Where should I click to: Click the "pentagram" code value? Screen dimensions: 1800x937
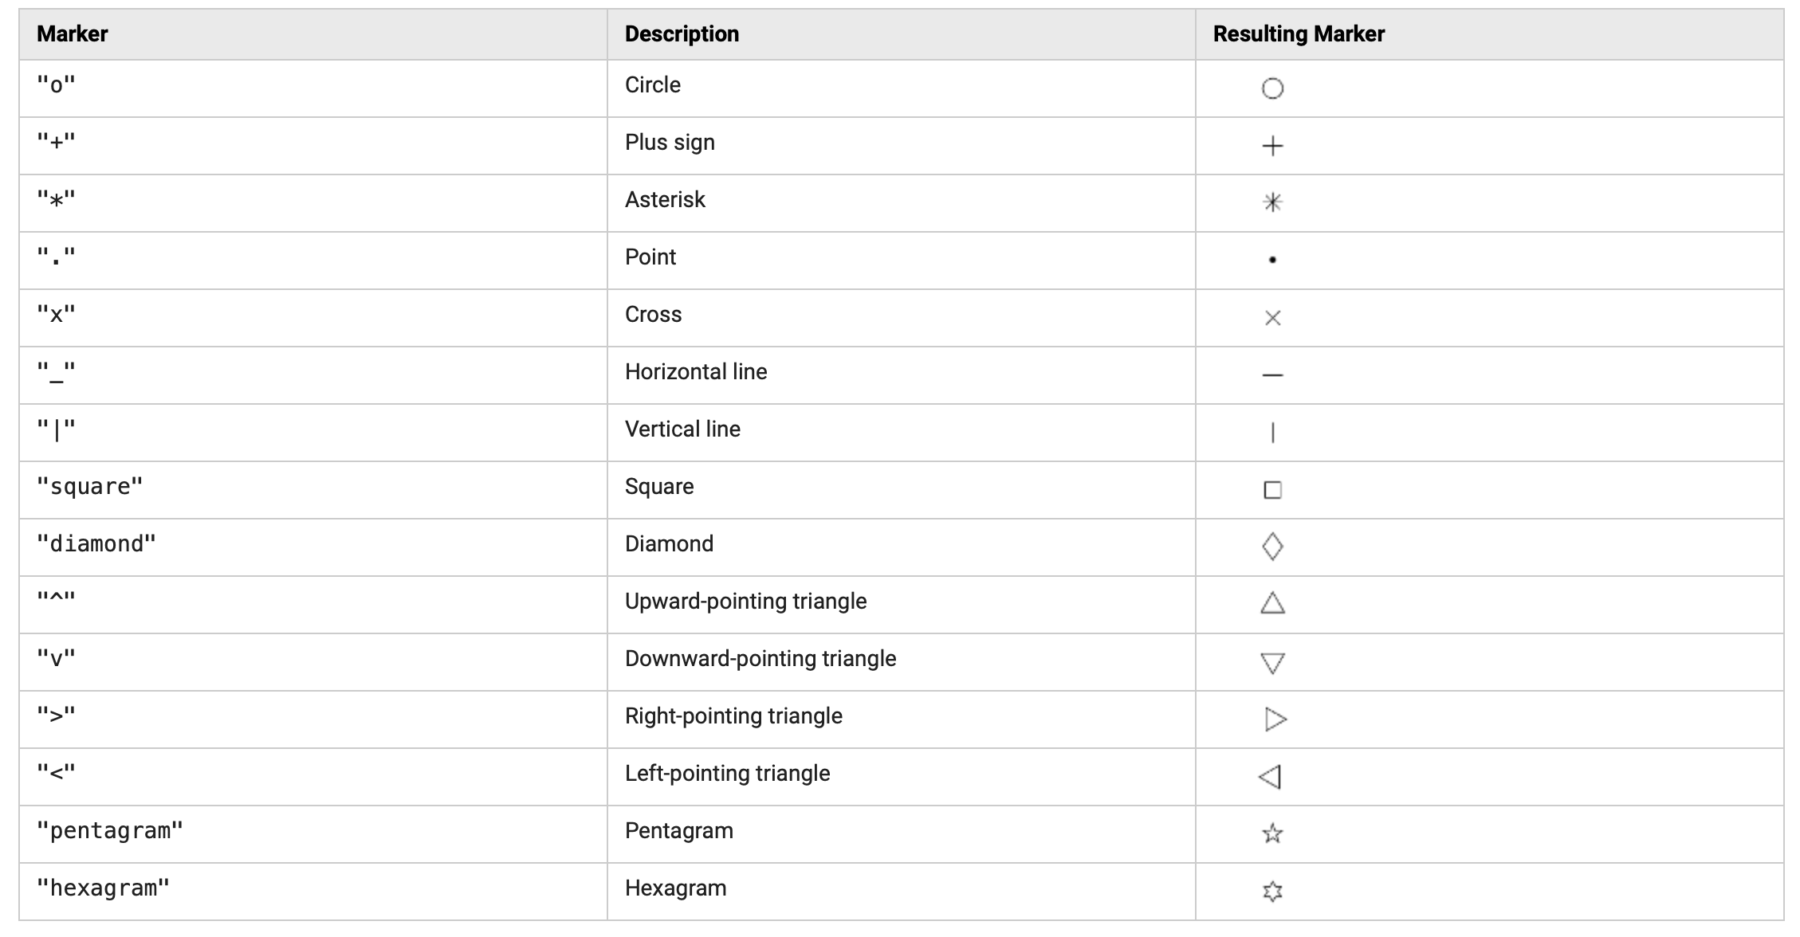(110, 831)
